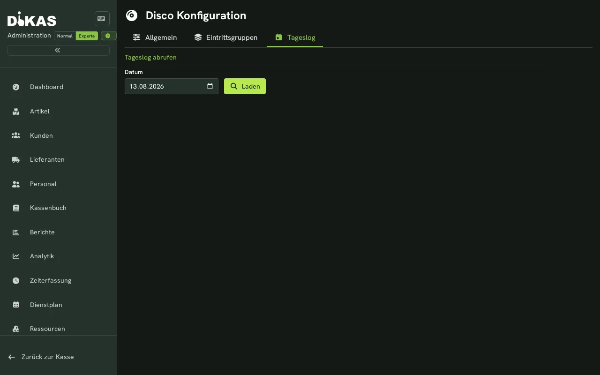Viewport: 600px width, 375px height.
Task: Click the Eintrittsgruppen layers icon
Action: (x=198, y=37)
